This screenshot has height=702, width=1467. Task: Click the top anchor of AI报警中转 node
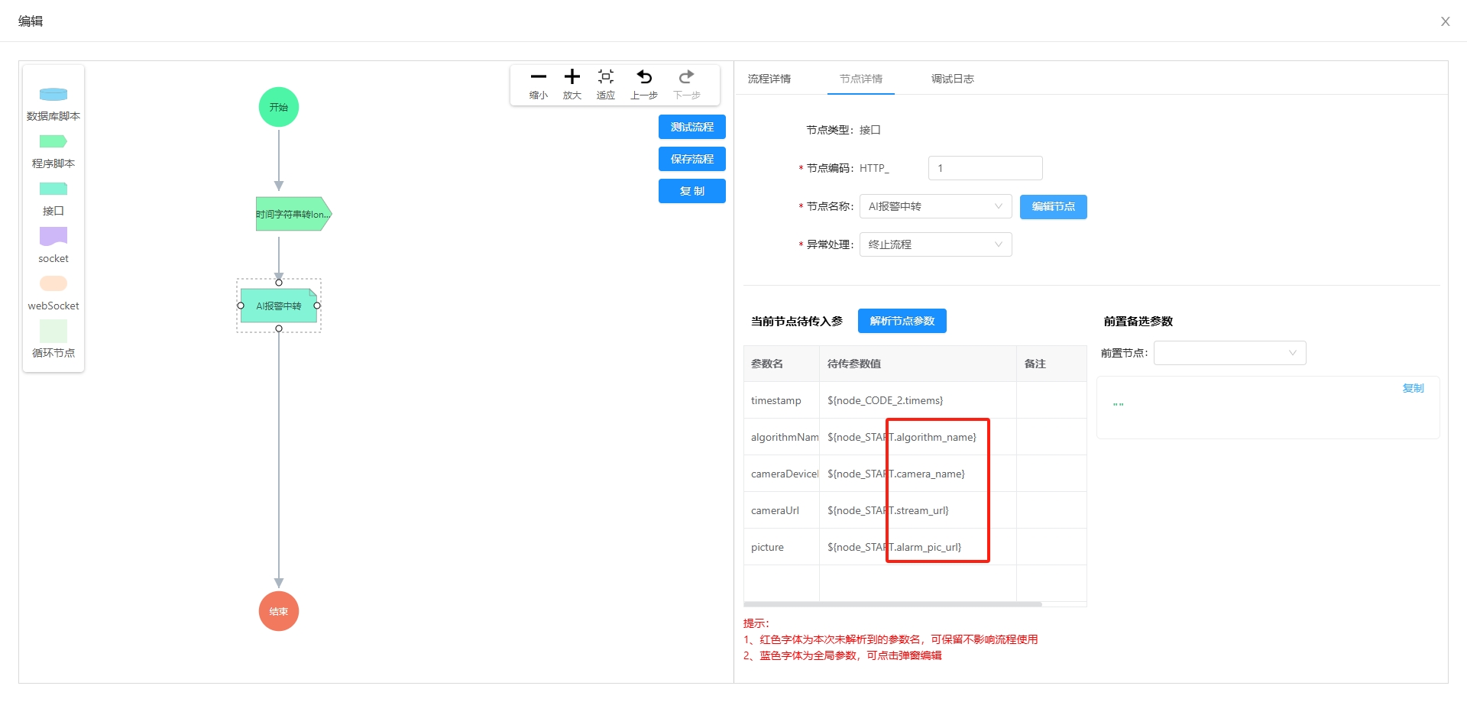279,283
